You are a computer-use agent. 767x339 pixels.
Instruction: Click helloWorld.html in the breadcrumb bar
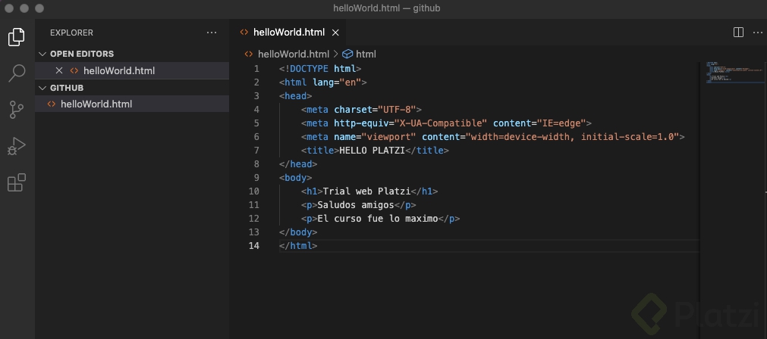[293, 54]
